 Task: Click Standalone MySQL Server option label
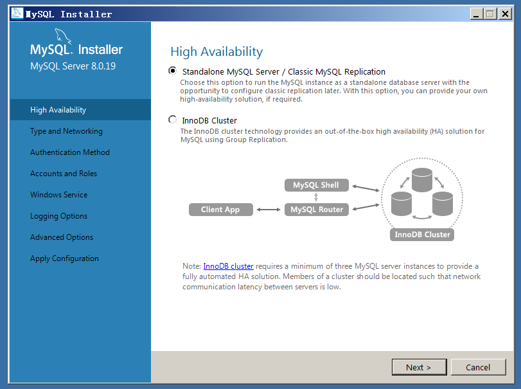[284, 72]
